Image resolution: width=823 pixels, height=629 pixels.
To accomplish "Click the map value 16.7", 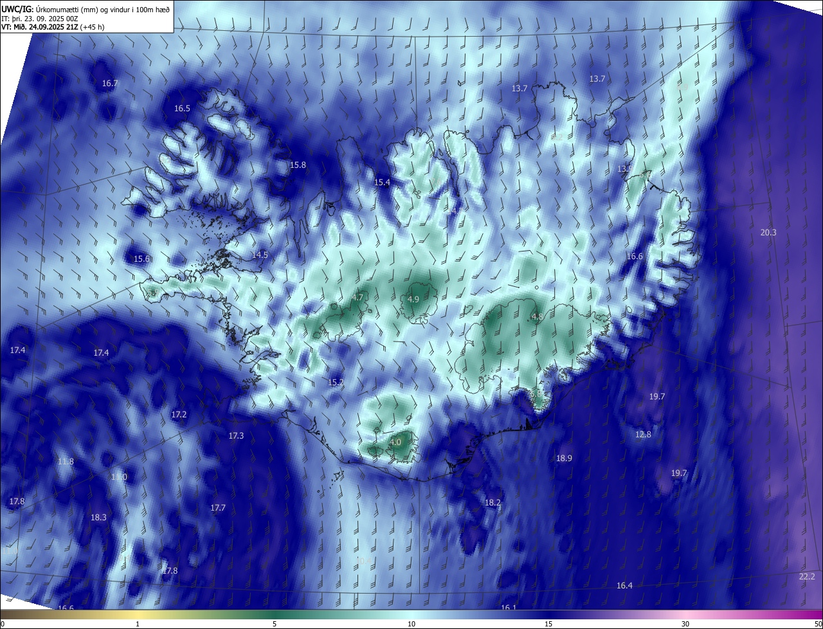I will (110, 84).
